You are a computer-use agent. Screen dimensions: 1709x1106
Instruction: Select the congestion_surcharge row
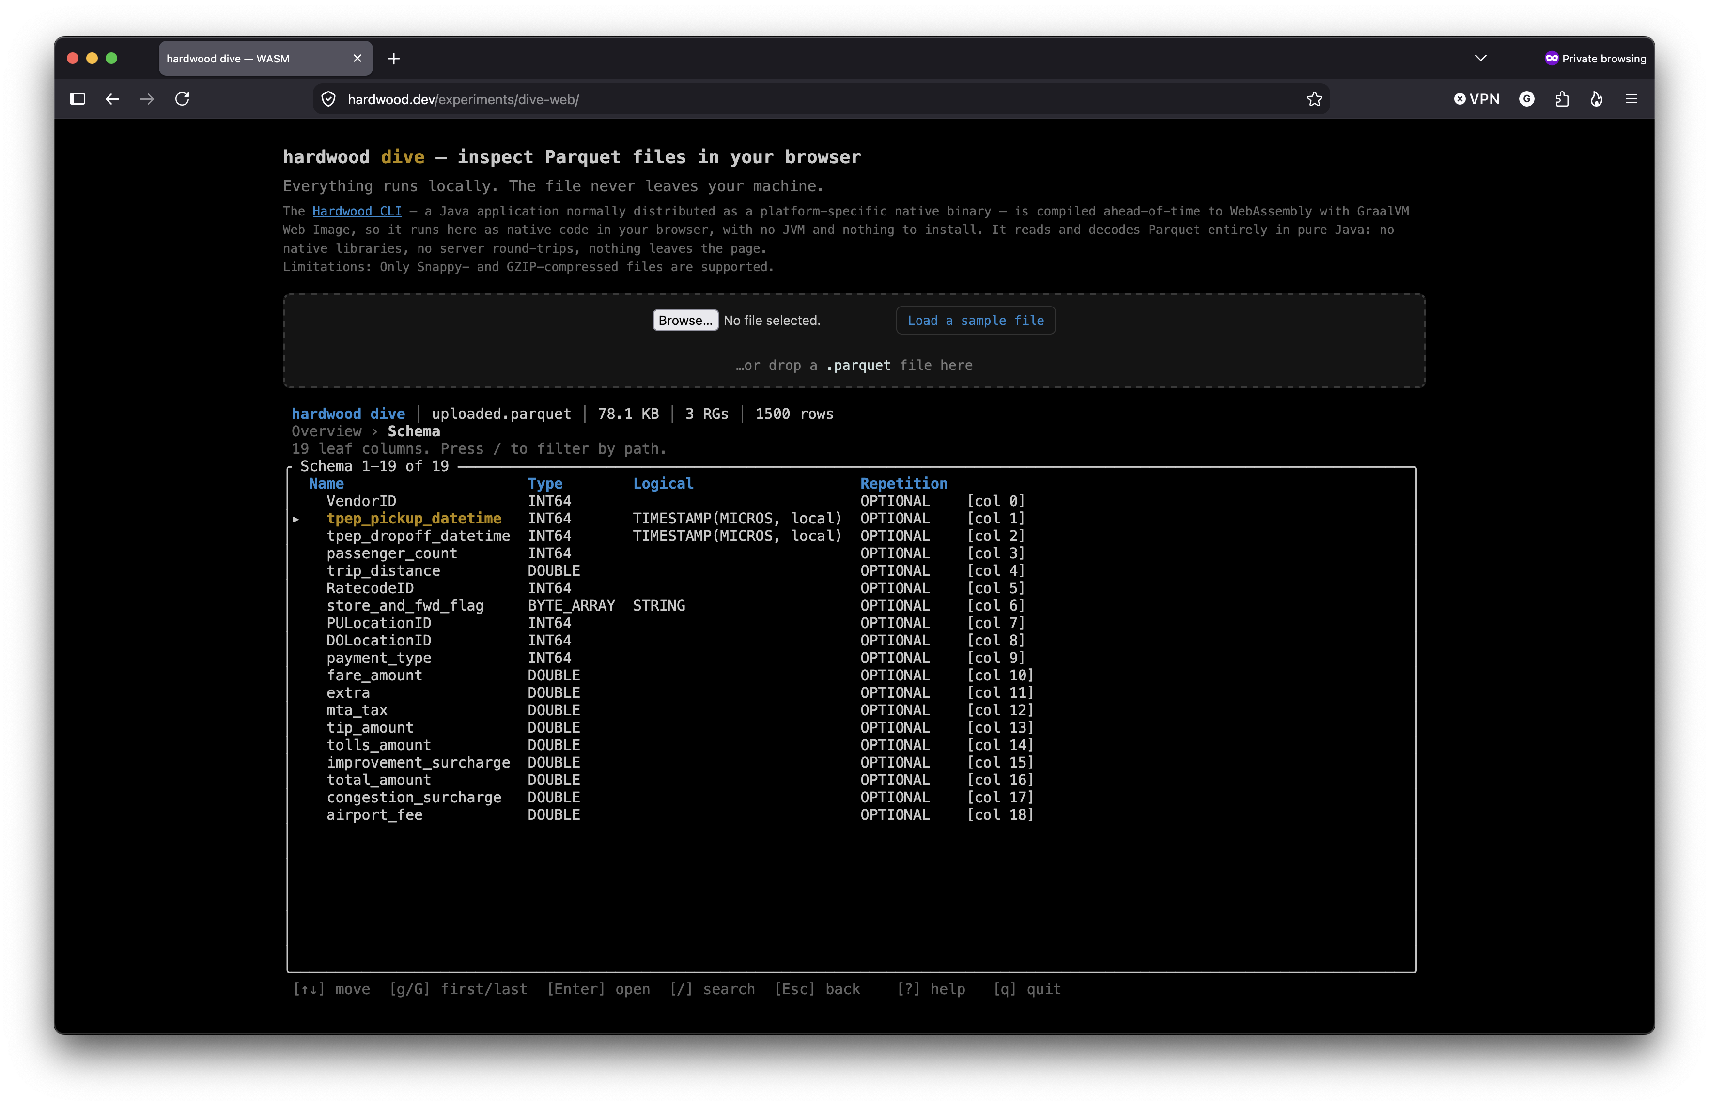tap(851, 798)
